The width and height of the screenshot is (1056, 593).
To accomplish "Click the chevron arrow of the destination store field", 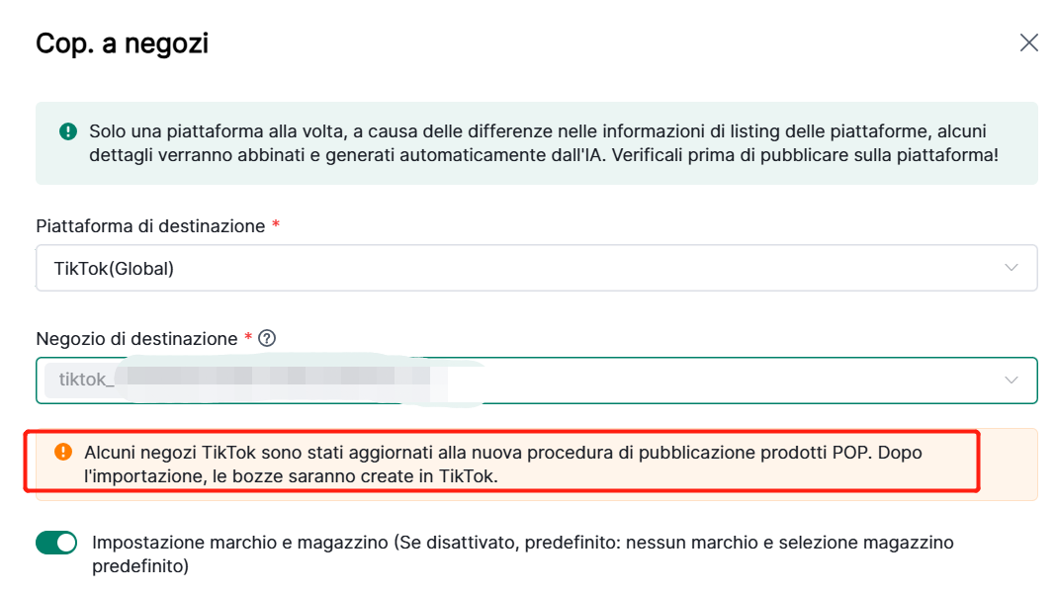I will (1012, 381).
